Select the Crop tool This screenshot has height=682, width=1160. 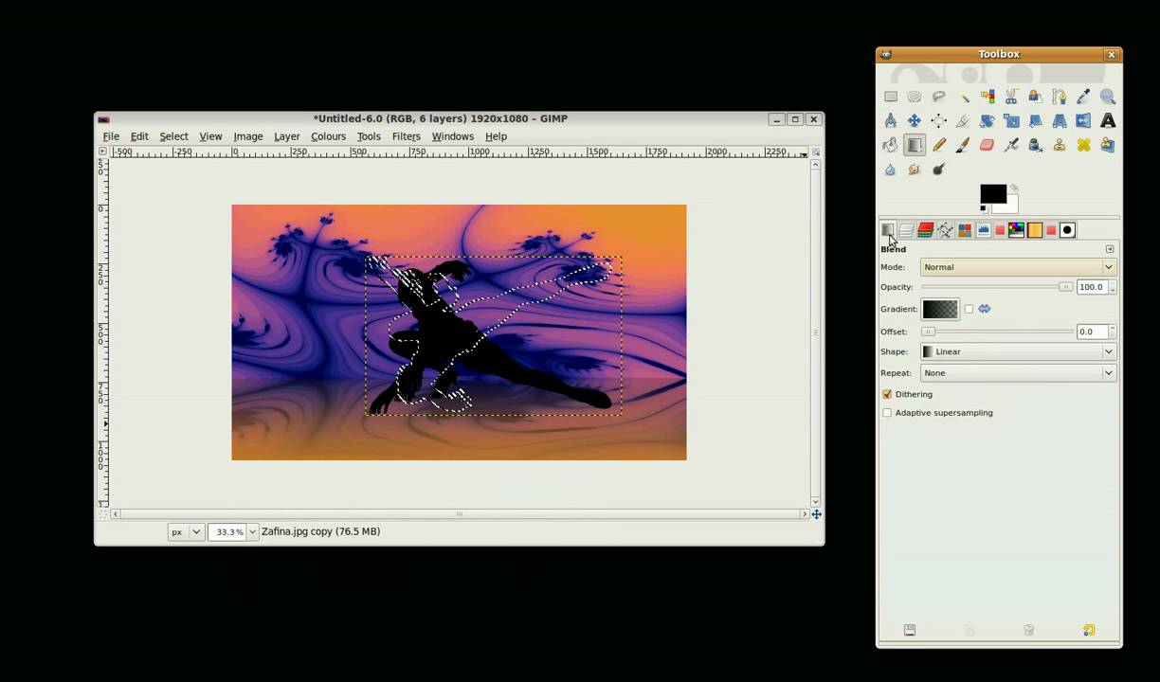963,121
